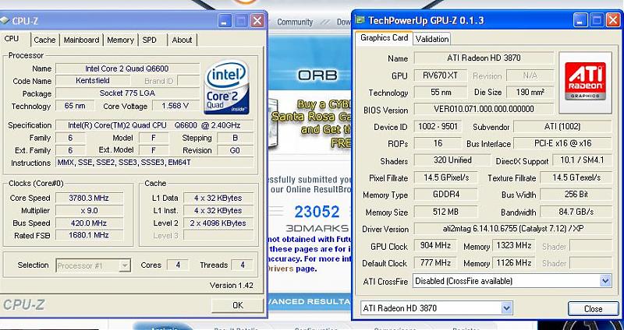Click the Intel Core 2 Quad logo
This screenshot has width=624, height=330.
click(x=226, y=87)
